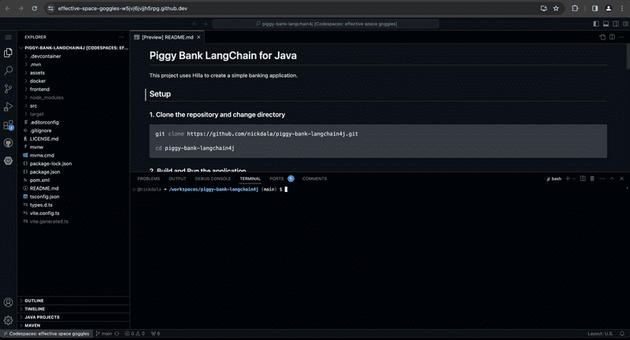Create a new terminal with plus icon

[568, 179]
